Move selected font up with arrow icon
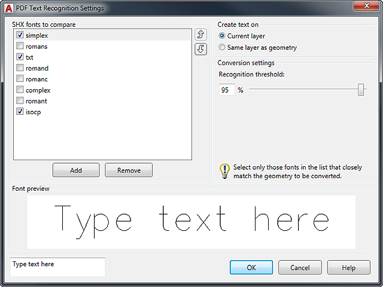 pos(201,35)
